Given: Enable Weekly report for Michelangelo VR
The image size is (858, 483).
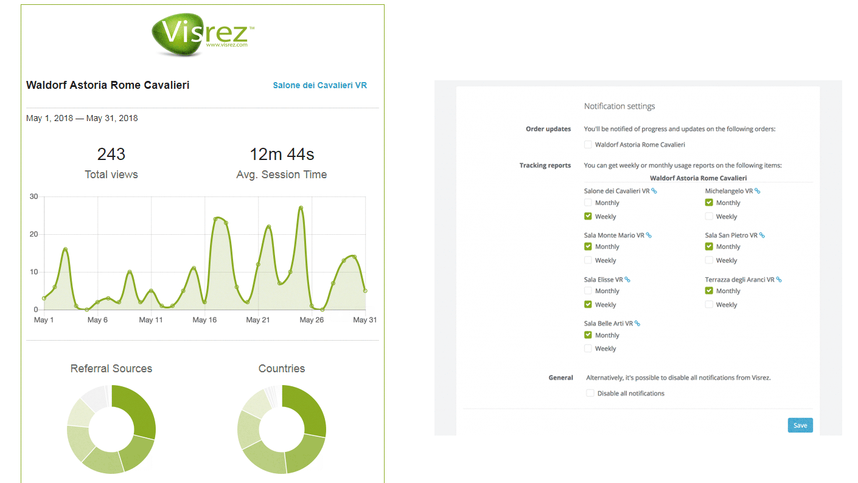Looking at the screenshot, I should click(x=709, y=216).
